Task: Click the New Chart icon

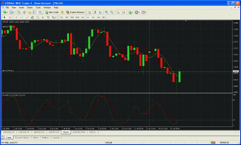Action: [x=5, y=12]
